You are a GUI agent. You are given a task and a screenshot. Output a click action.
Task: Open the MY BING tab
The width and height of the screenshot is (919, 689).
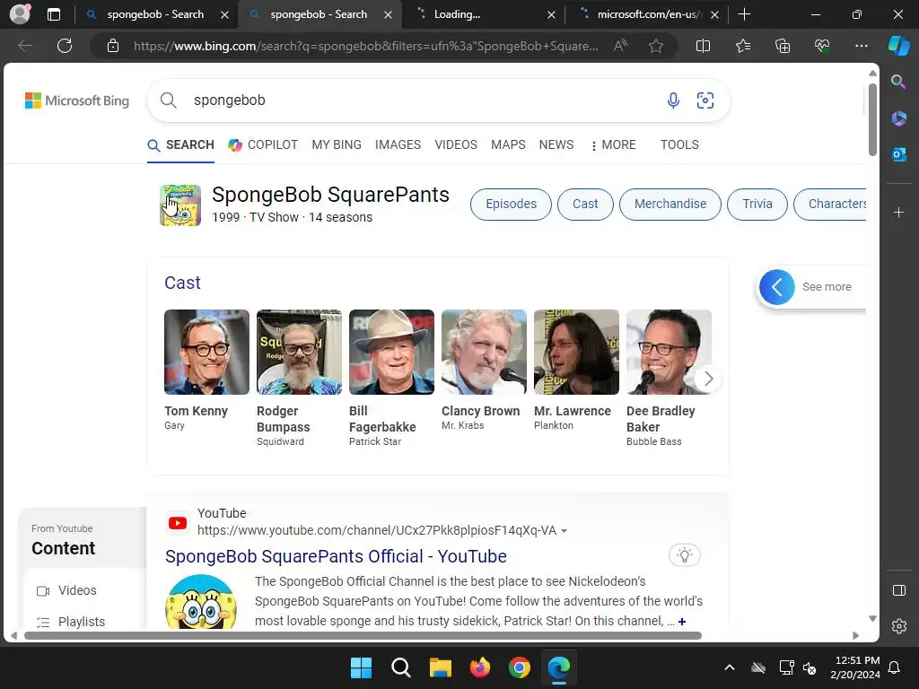click(337, 144)
